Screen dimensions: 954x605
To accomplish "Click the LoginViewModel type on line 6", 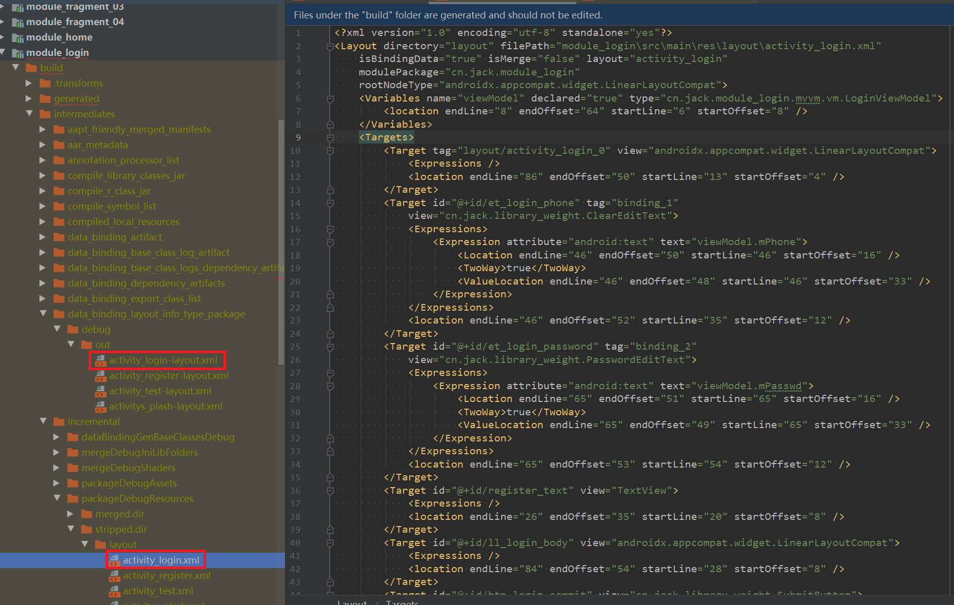I will click(888, 98).
